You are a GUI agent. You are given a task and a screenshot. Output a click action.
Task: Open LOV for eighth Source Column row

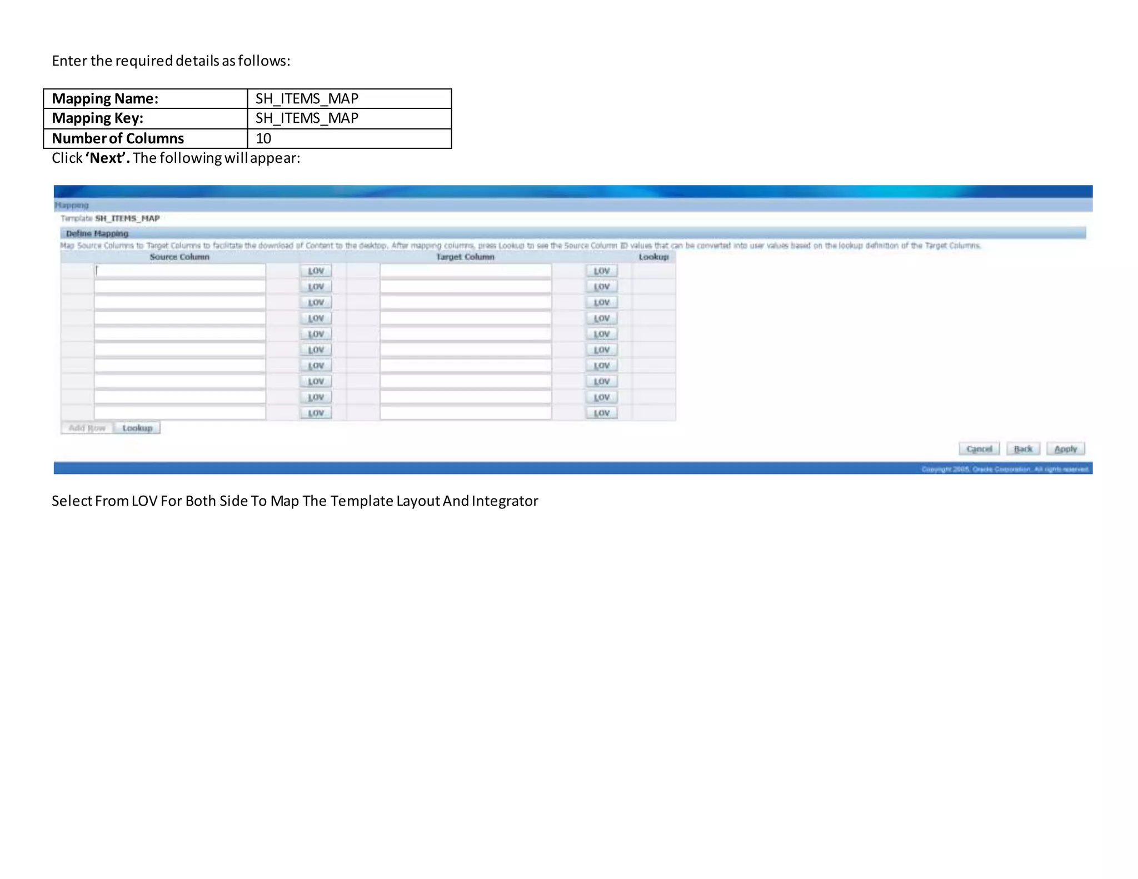316,381
